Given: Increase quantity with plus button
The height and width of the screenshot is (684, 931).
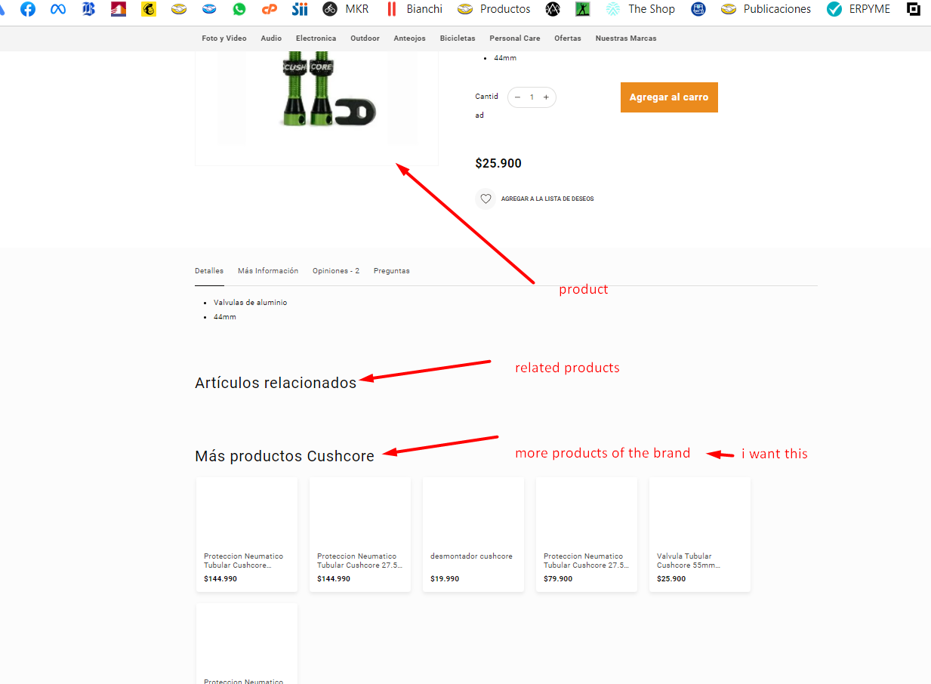Looking at the screenshot, I should pyautogui.click(x=546, y=97).
